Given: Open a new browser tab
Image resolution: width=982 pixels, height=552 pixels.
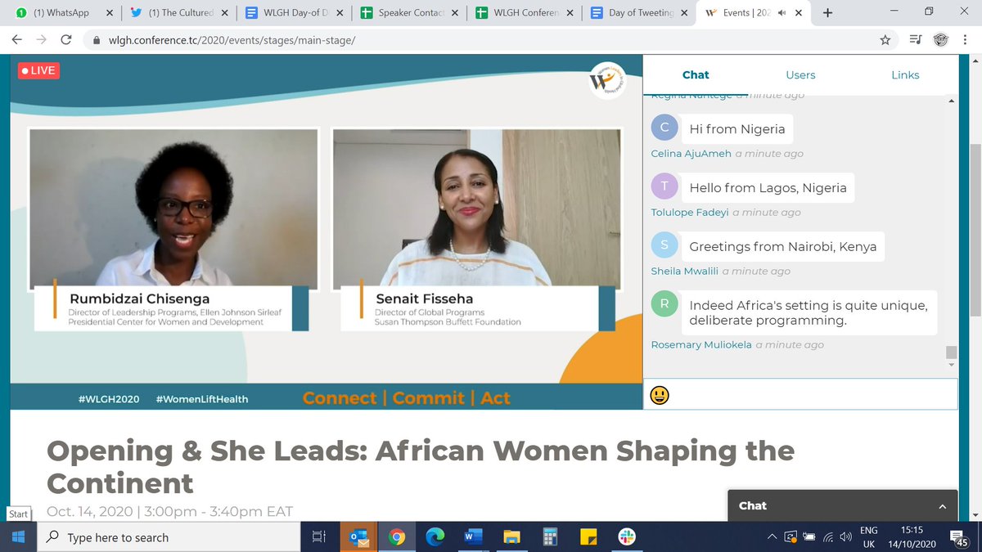Looking at the screenshot, I should (827, 12).
